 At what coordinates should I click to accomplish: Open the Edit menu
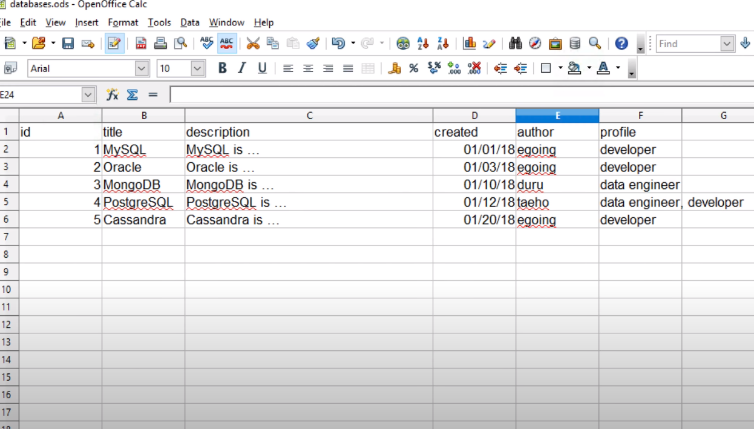coord(28,22)
